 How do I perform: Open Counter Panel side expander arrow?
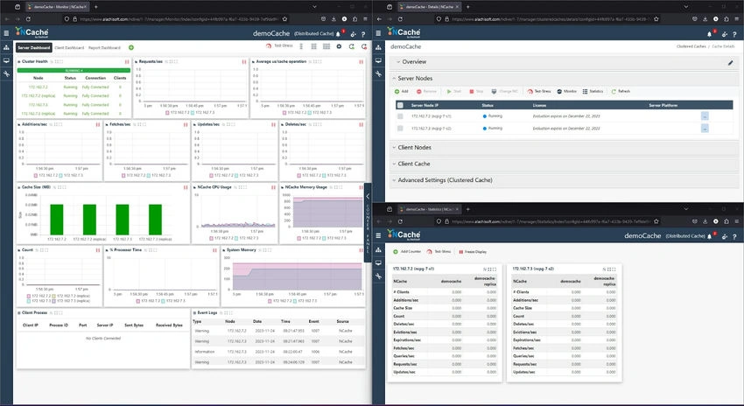(368, 196)
